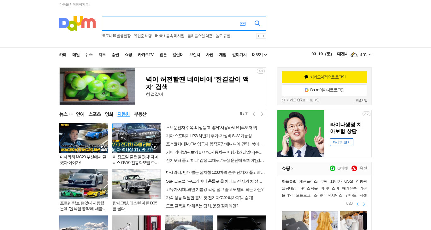Open headline 기아 스포티지 LPG 하반기 추가
This screenshot has width=431, height=230.
[x=209, y=136]
